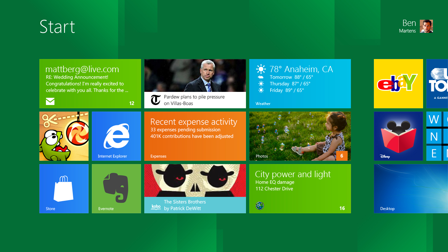448x252 pixels.
Task: Click the sun icon on the Thursday forecast row
Action: click(261, 84)
